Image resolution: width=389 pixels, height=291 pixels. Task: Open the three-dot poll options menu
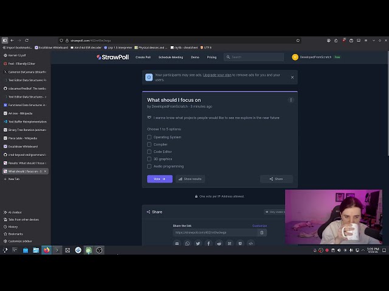291,100
